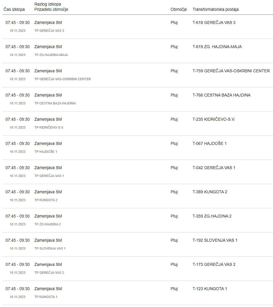This screenshot has height=307, width=273.
Task: Click the Transformatorska postaja column header
Action: click(216, 9)
